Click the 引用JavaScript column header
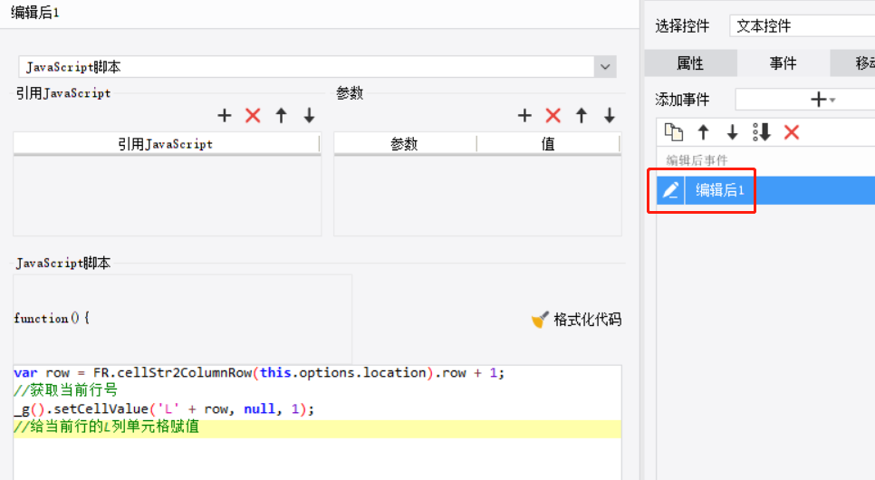The width and height of the screenshot is (875, 480). [166, 144]
